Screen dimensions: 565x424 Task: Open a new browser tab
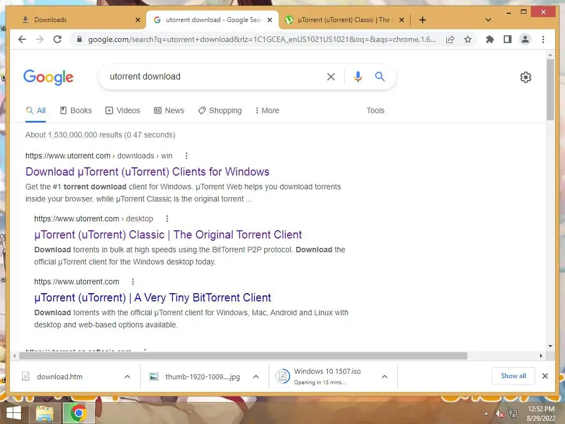423,20
